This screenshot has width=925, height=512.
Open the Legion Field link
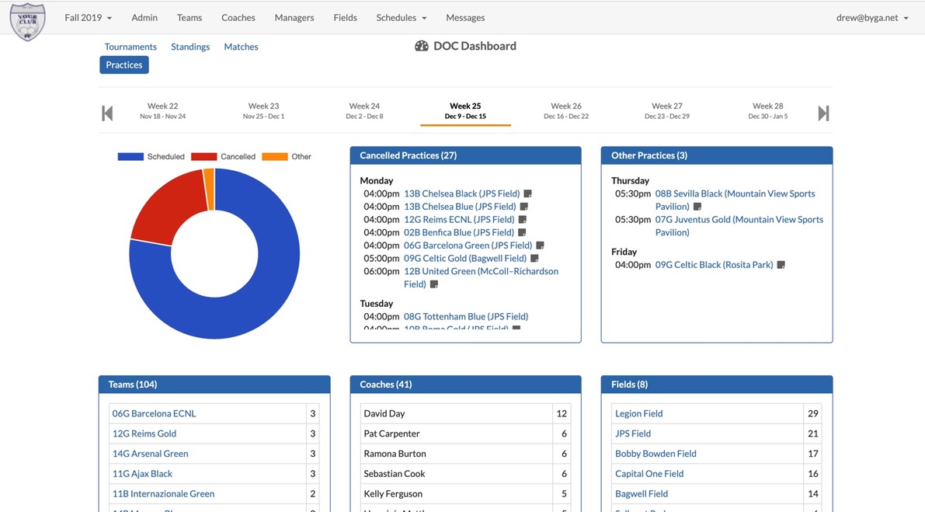(638, 413)
